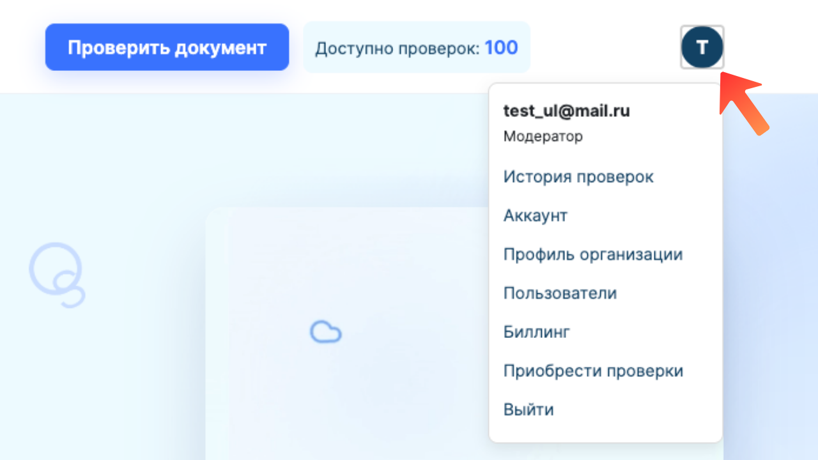
Task: Log out via Выйти menu item
Action: click(529, 410)
